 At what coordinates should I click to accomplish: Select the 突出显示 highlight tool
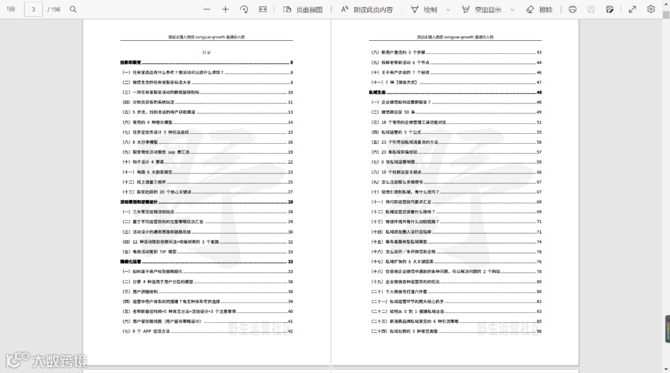(481, 9)
